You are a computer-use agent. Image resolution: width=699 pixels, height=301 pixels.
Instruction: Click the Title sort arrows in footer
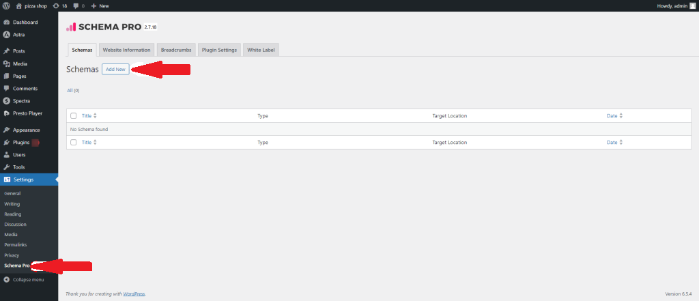(x=95, y=143)
